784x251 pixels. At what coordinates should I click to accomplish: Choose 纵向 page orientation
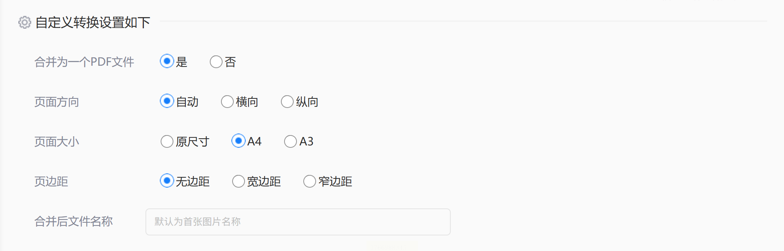point(287,102)
